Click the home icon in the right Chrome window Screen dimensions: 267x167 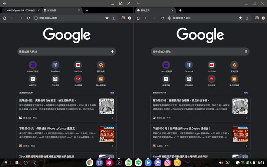coord(138,18)
